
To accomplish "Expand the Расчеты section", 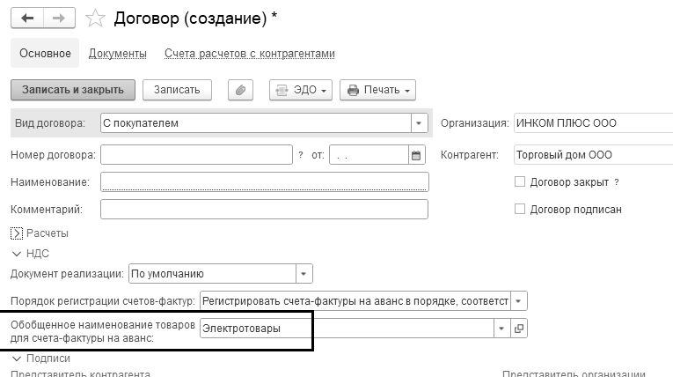I will click(17, 233).
